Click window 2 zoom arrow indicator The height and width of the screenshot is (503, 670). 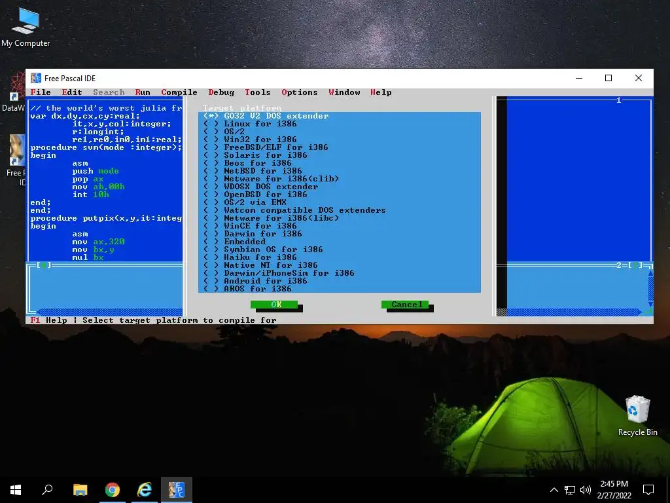point(635,265)
